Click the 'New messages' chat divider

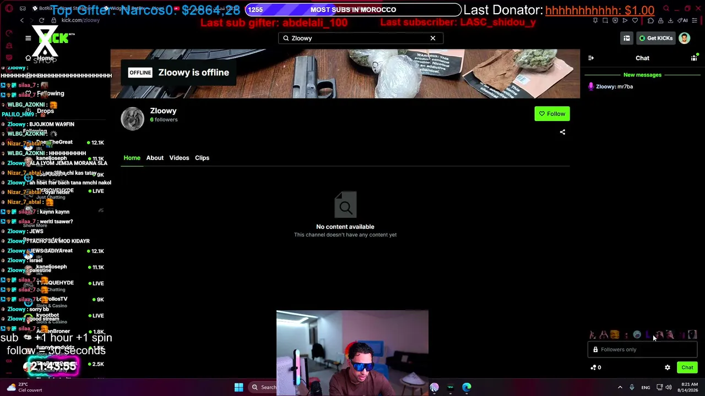(642, 75)
